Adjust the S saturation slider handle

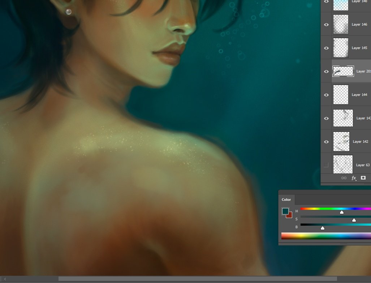(354, 220)
